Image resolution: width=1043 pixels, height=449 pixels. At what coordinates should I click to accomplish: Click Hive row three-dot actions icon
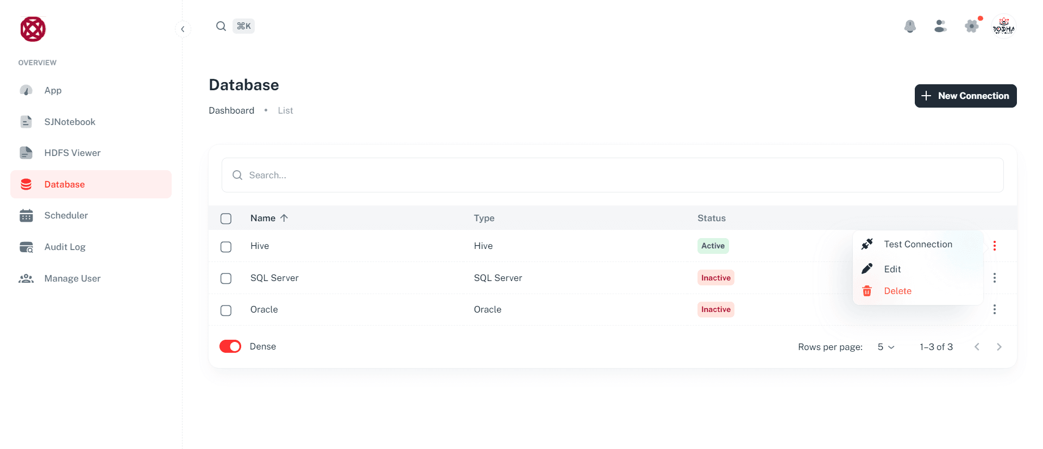[x=994, y=246]
